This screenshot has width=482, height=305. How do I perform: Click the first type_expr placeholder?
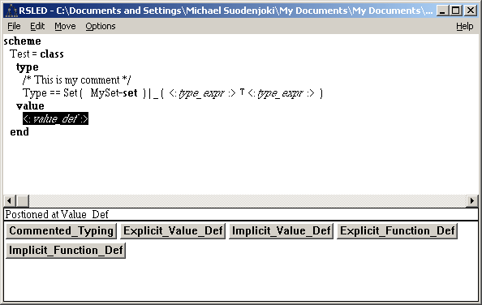[202, 92]
